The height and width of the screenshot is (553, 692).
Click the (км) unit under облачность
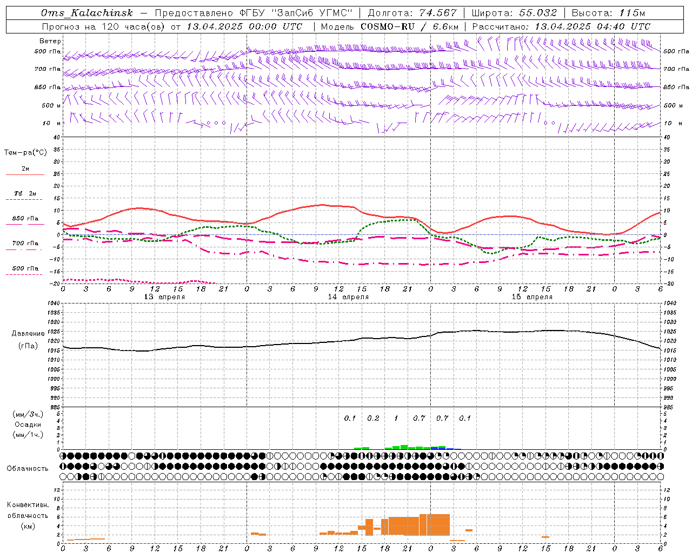[x=28, y=526]
